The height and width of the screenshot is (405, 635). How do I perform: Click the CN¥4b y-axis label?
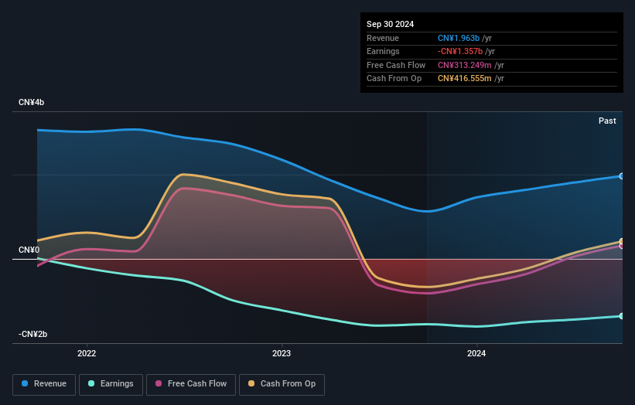click(x=31, y=102)
